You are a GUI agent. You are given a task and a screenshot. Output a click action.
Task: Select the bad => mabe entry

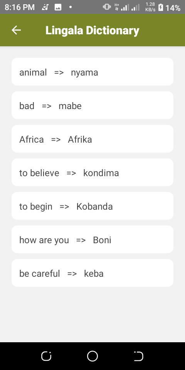point(92,105)
